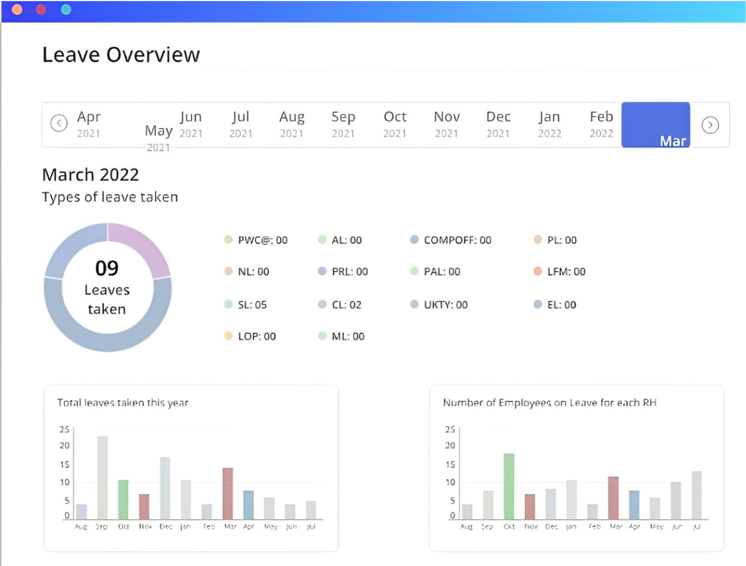
Task: Click the LFM legend red dot
Action: coord(537,271)
